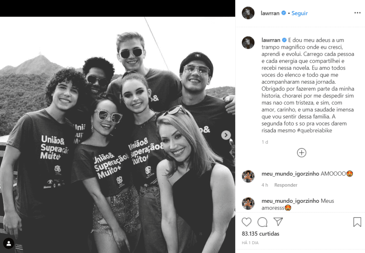Open lawrran profile picture in header
365x253 pixels.
point(248,13)
